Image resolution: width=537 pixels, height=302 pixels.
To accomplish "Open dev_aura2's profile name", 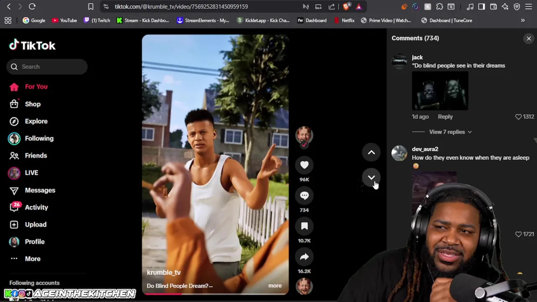I will (425, 149).
